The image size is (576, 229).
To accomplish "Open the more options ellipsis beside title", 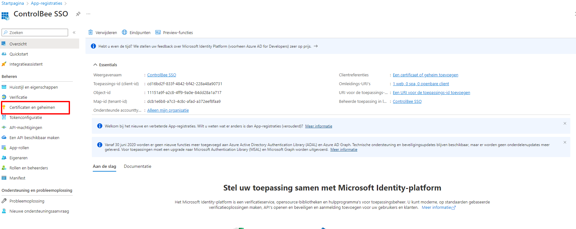I will 88,14.
